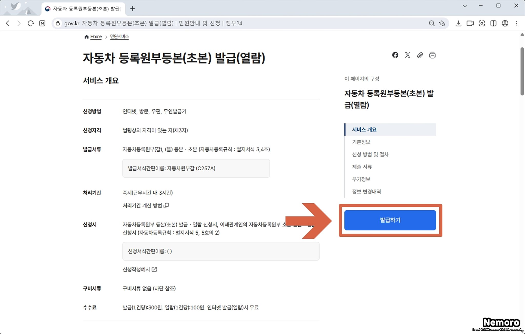Open 신청작성예시 external link
The image size is (525, 334).
click(139, 269)
